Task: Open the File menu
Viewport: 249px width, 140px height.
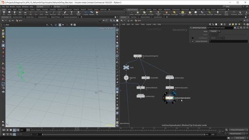Action: [x=4, y=7]
